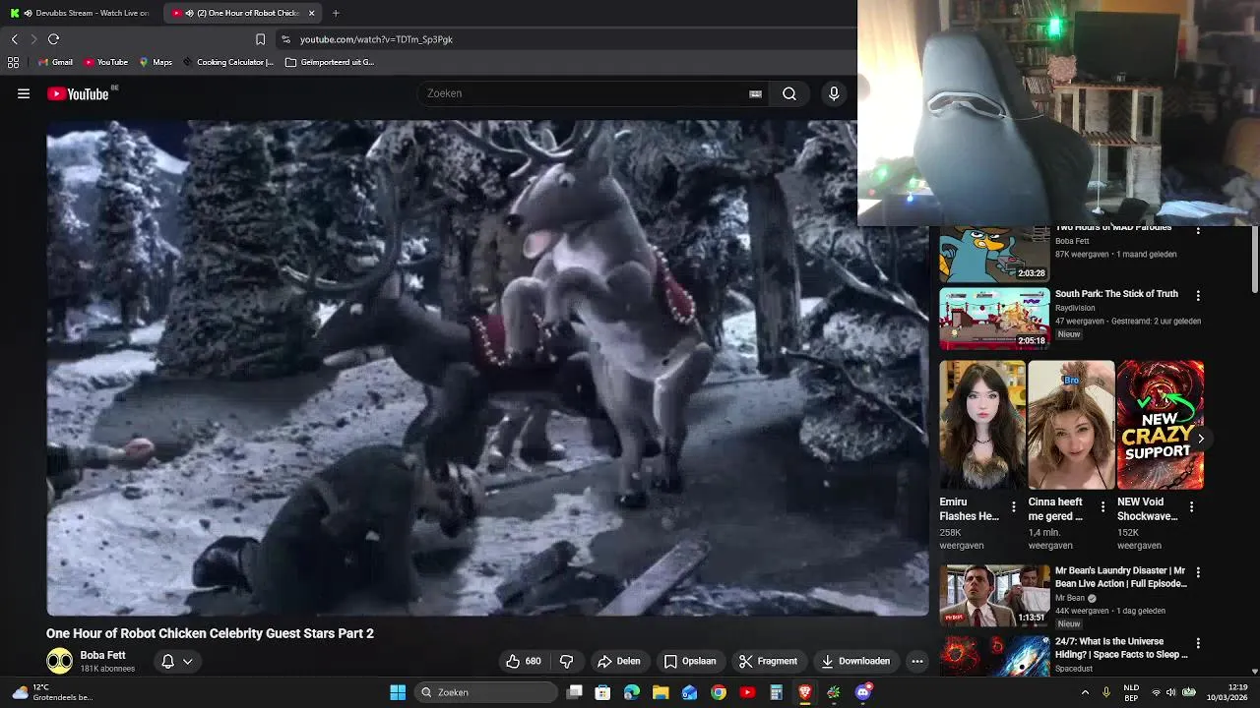Open the Geïmporteerd uit G... bookmarks folder
The width and height of the screenshot is (1260, 708).
click(x=330, y=62)
